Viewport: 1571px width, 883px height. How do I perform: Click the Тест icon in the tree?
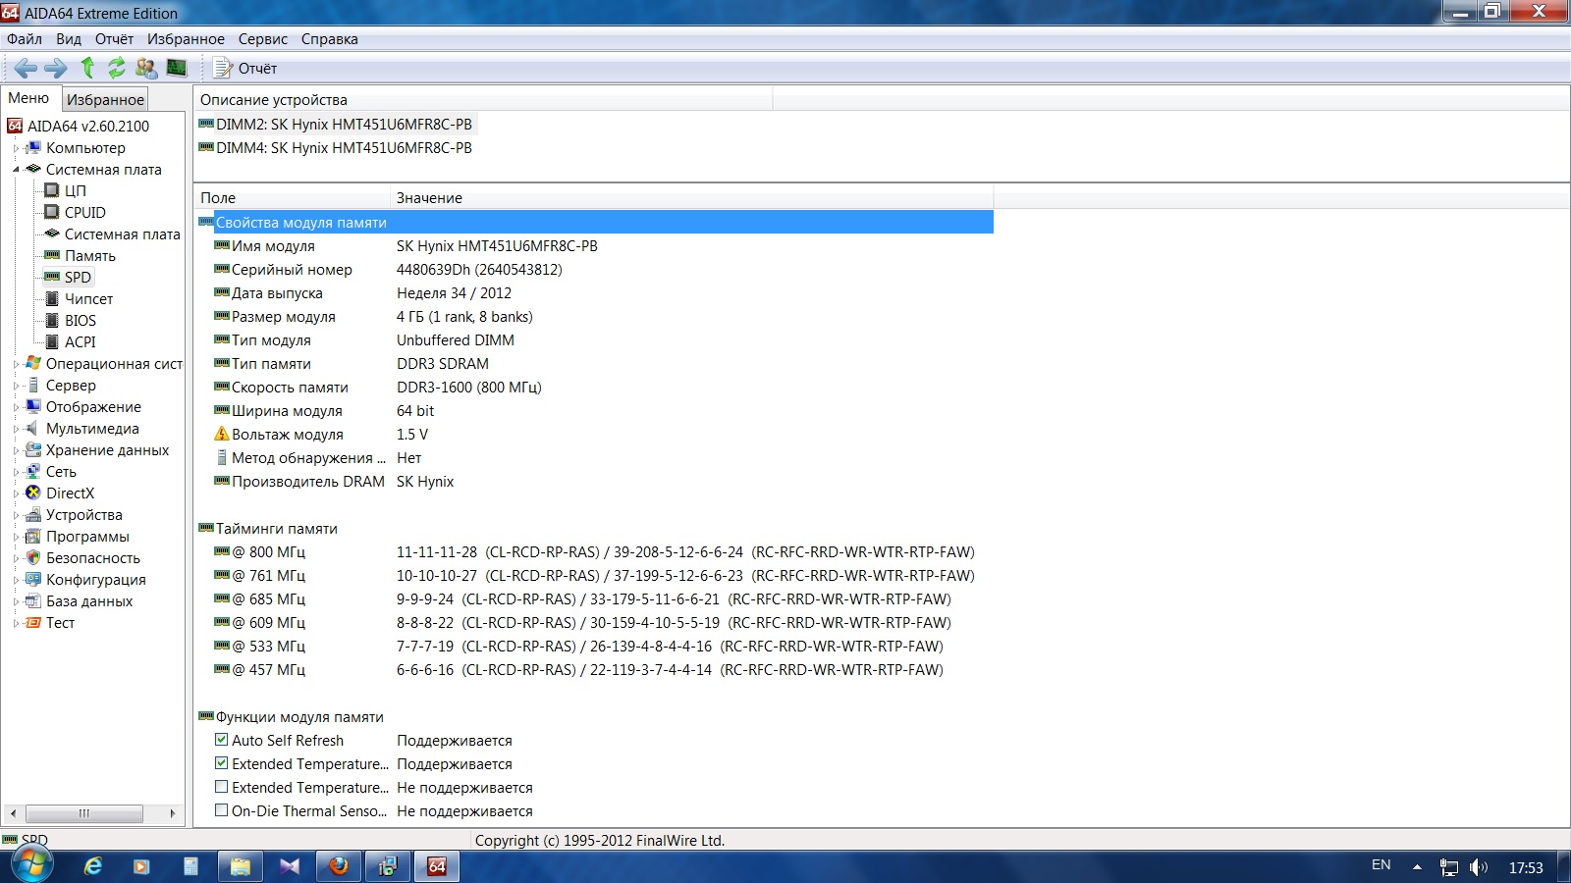click(33, 622)
